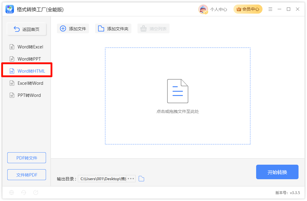
Task: Click the Word转PPT file icon
Action: [12, 59]
